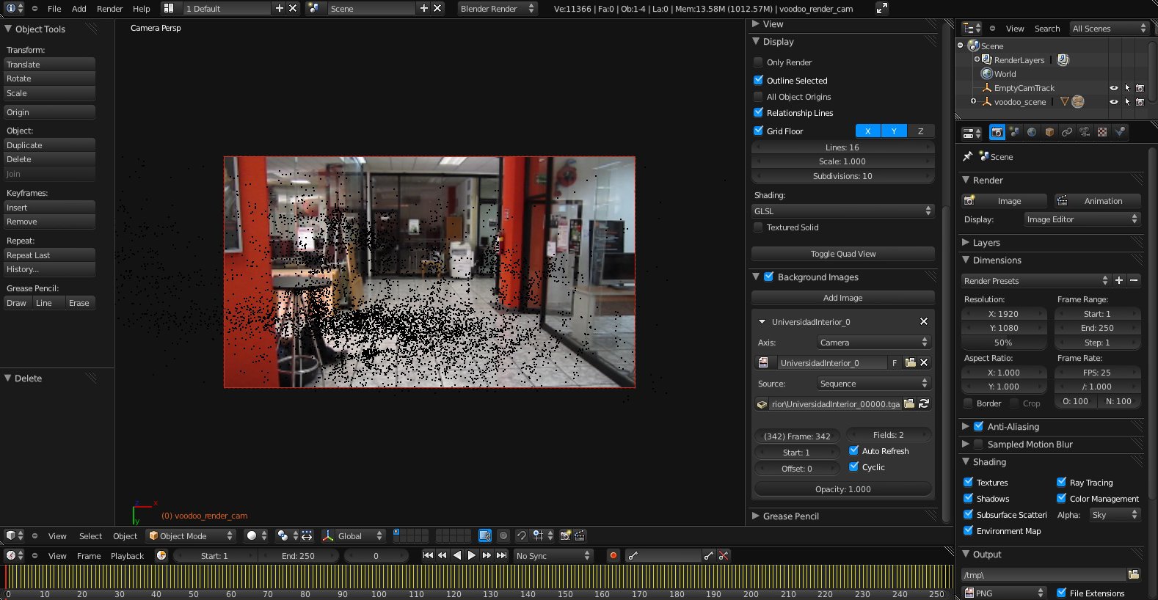
Task: Expand the Grease Pencil panel
Action: pos(790,516)
